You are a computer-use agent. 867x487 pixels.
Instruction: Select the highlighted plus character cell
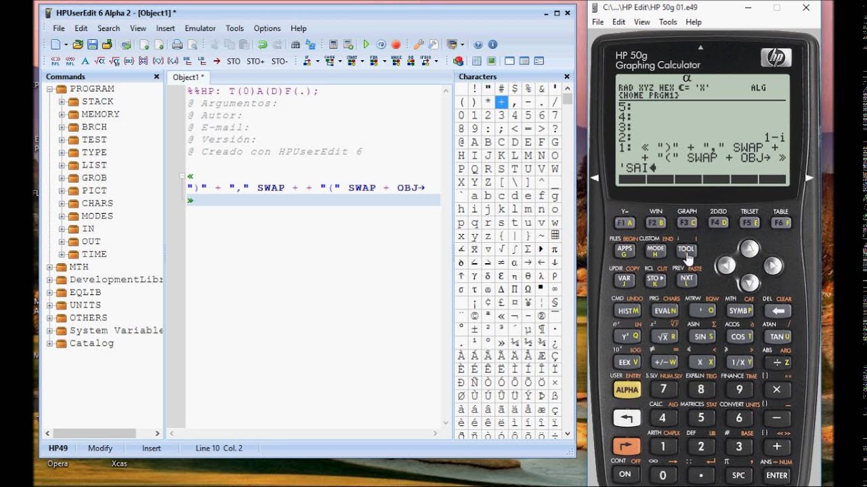pos(501,102)
